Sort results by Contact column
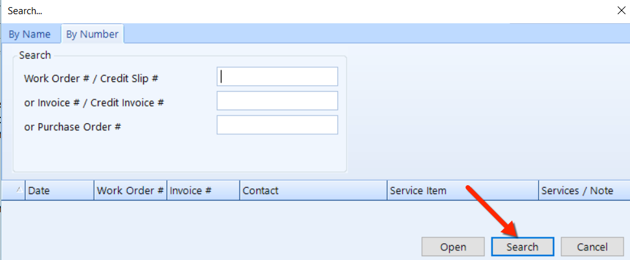This screenshot has height=260, width=630. tap(313, 190)
